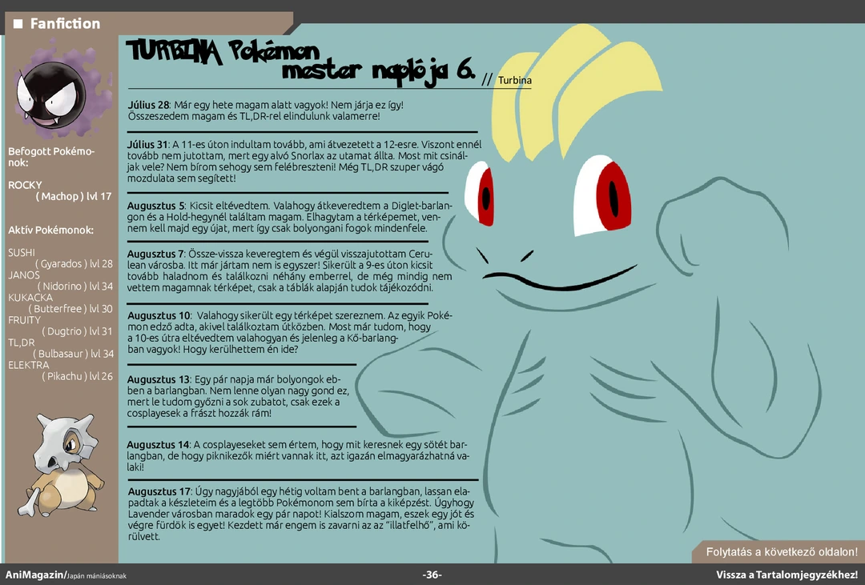Select the author name Turbina
This screenshot has height=585, width=865.
coord(514,81)
